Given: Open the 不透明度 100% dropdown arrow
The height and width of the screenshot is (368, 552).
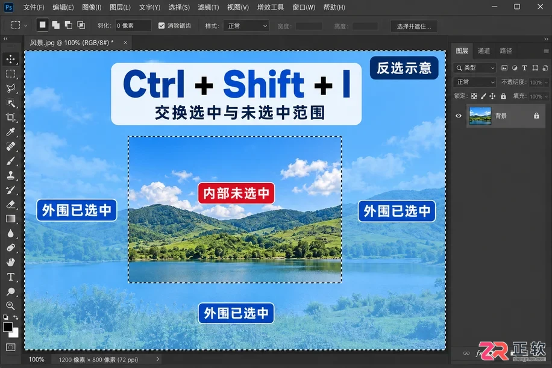Looking at the screenshot, I should 547,83.
